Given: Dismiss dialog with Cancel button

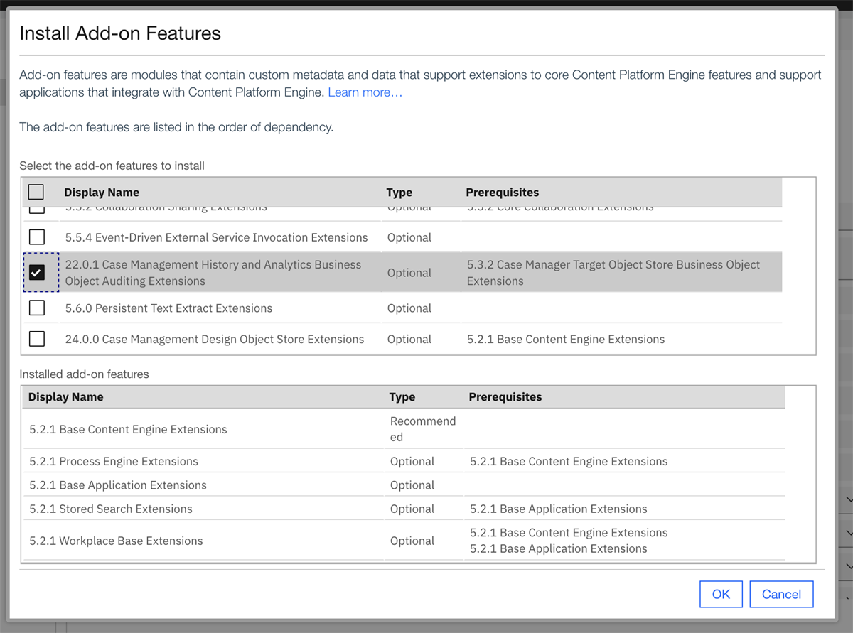Looking at the screenshot, I should (781, 594).
